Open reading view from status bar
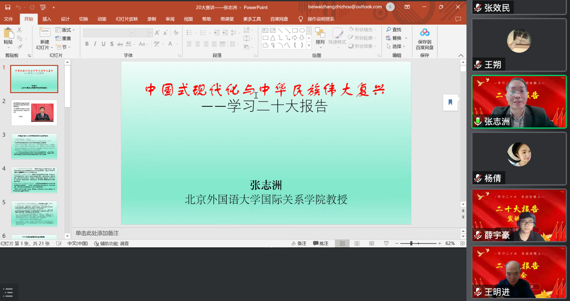This screenshot has height=301, width=570. click(372, 244)
